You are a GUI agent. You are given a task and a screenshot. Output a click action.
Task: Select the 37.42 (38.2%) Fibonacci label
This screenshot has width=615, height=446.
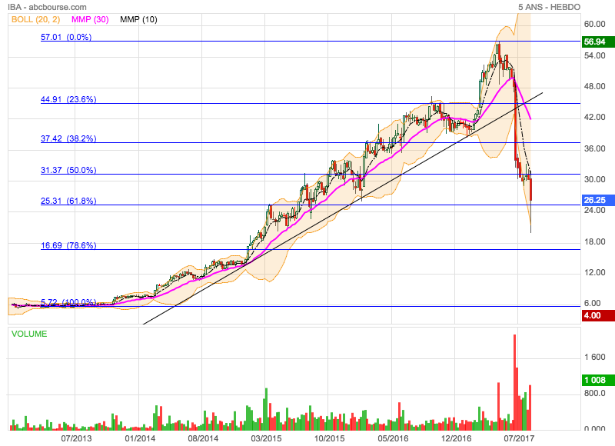coord(68,138)
